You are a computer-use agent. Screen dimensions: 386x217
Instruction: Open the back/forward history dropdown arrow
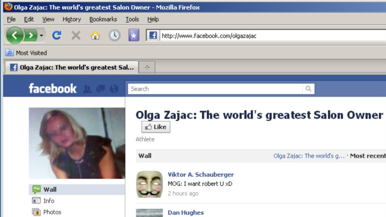pos(41,35)
